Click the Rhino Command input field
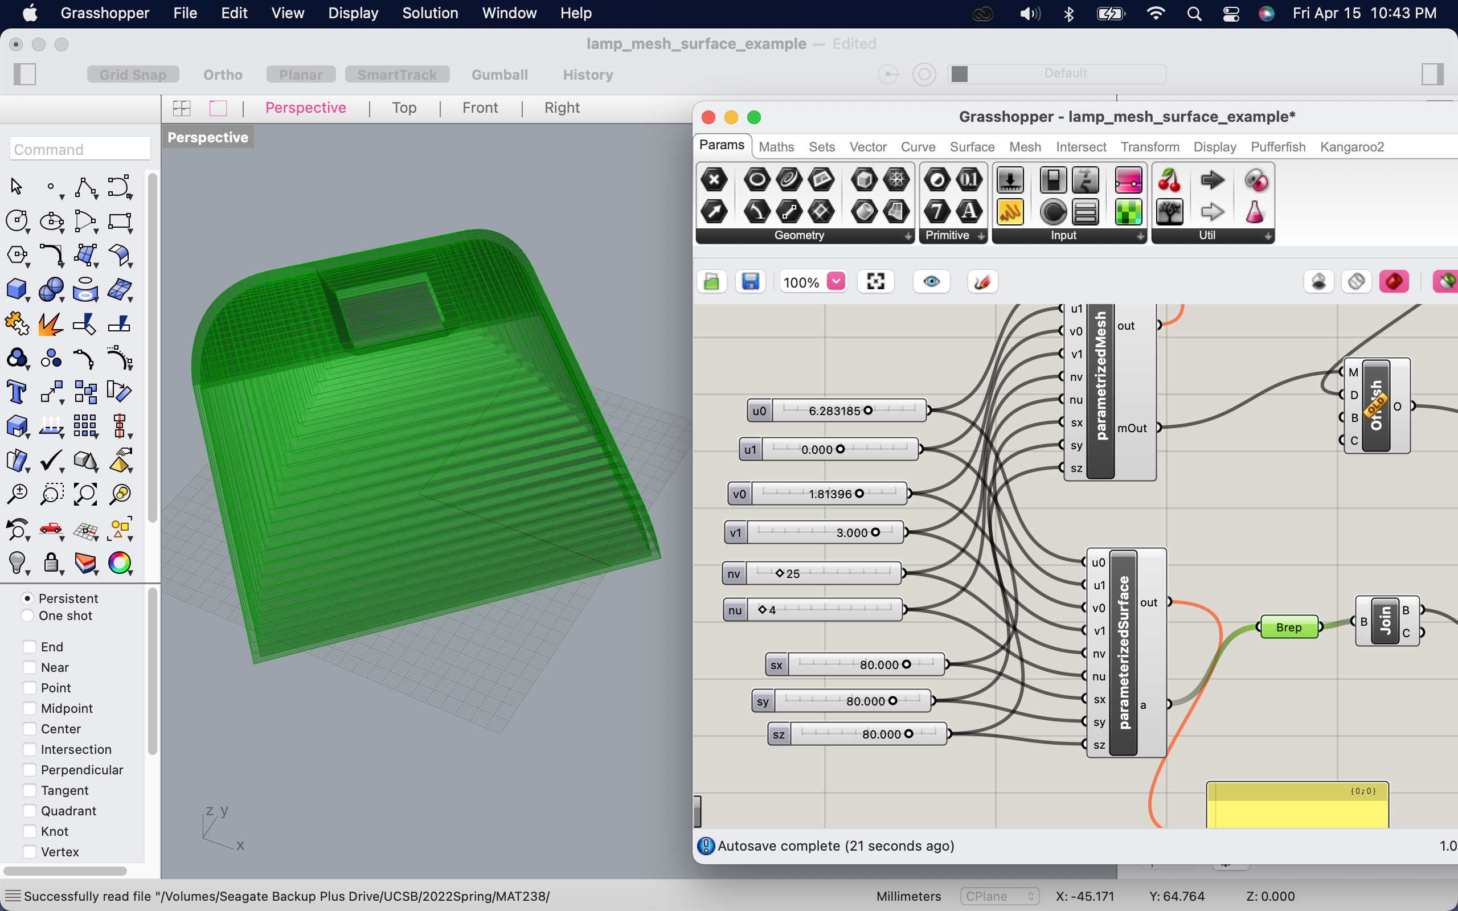Image resolution: width=1458 pixels, height=911 pixels. point(80,149)
